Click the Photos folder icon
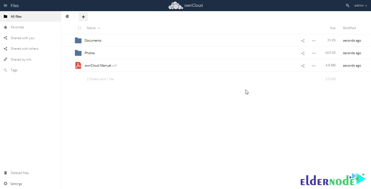 pos(78,53)
